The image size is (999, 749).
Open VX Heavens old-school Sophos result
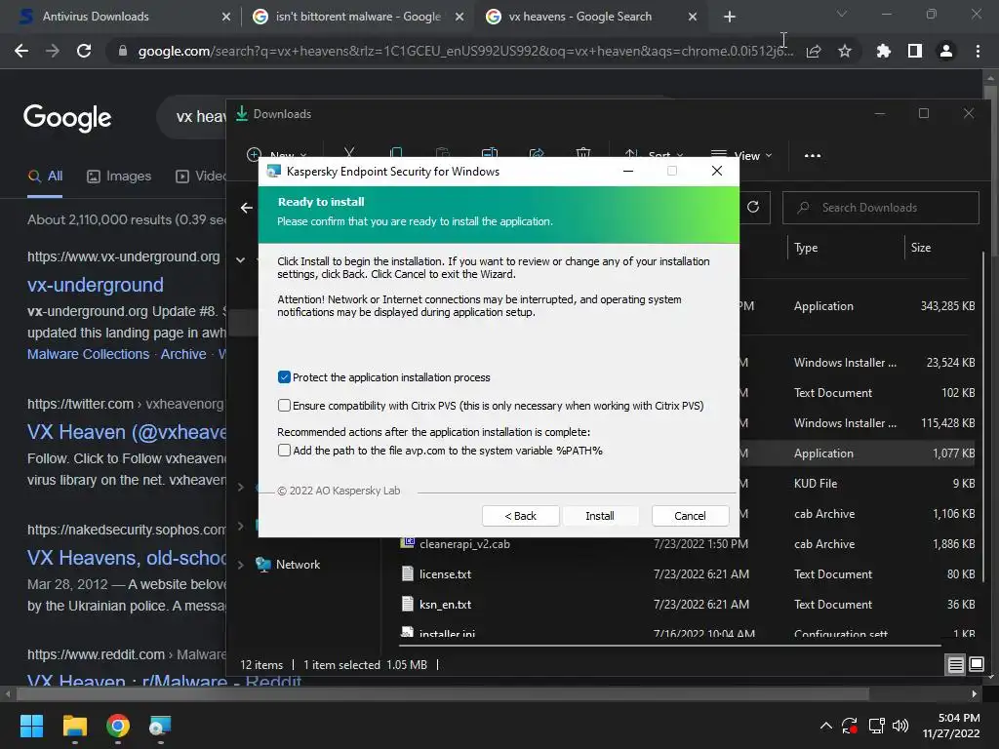click(127, 558)
